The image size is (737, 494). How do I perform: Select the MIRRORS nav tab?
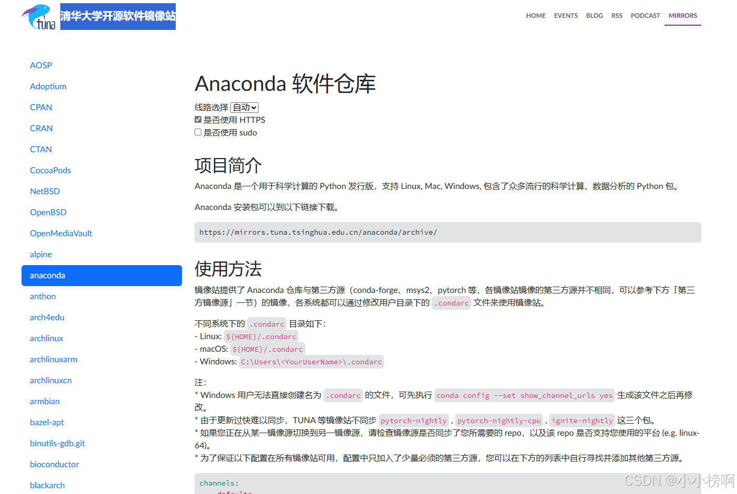(683, 16)
